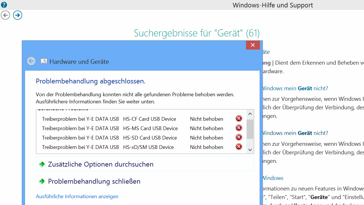Select the HS-xD/SM USB Device row text
The image size is (364, 205).
[x=148, y=147]
